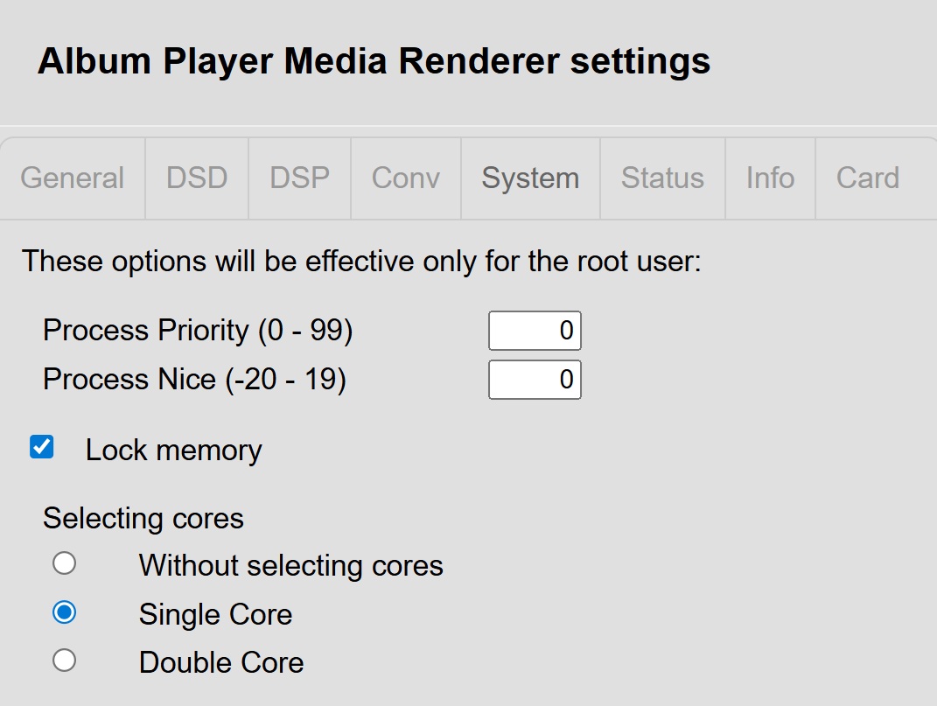The height and width of the screenshot is (706, 937).
Task: Click the Process Priority input field
Action: (x=535, y=331)
